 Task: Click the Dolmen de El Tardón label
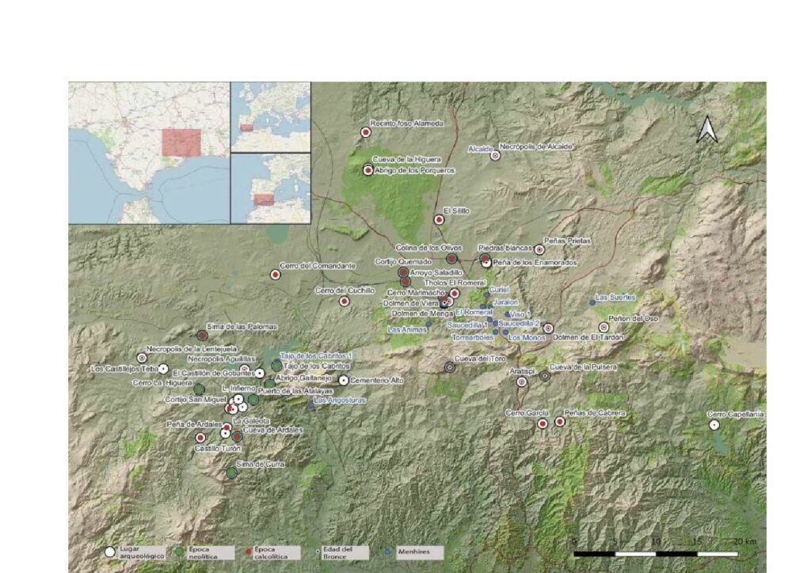583,338
